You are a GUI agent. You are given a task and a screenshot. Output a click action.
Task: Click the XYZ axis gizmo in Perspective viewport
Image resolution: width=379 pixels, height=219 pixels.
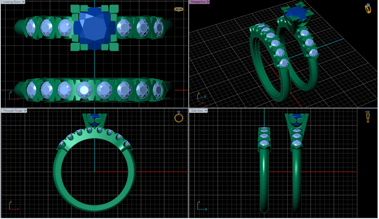tap(201, 97)
